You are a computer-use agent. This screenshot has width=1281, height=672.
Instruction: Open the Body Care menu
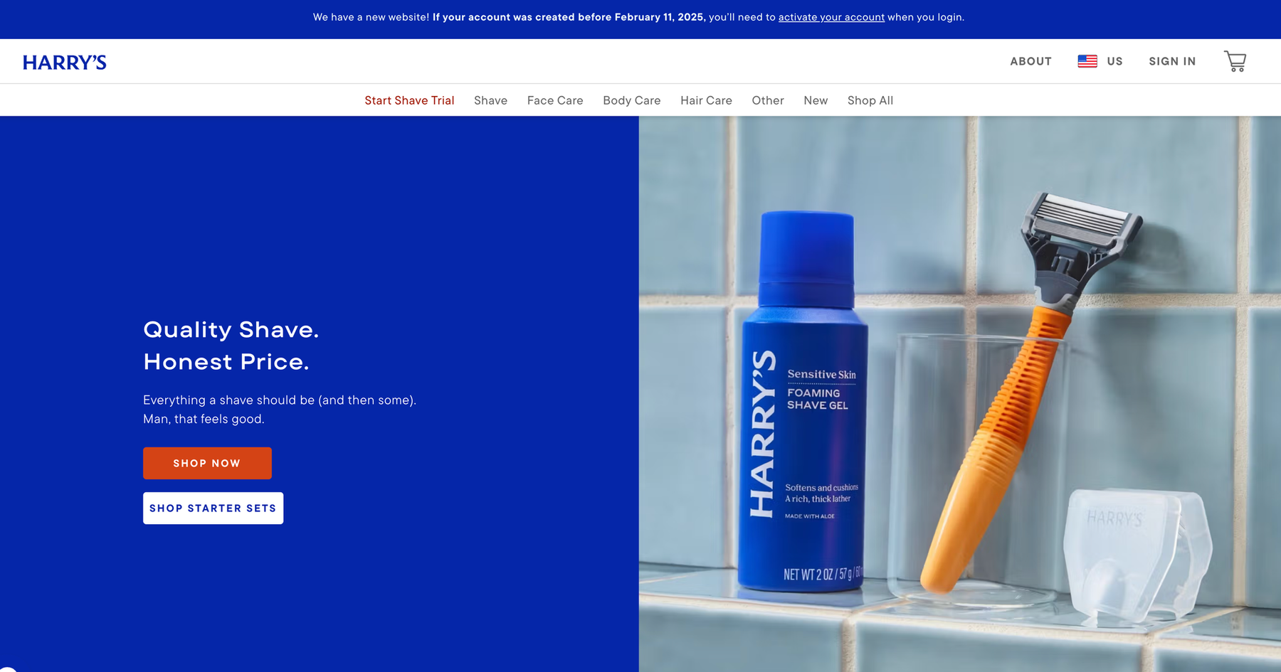click(x=632, y=100)
